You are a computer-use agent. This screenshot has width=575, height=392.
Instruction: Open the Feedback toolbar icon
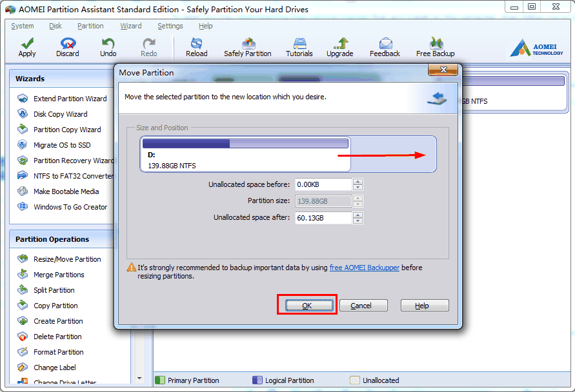click(385, 44)
